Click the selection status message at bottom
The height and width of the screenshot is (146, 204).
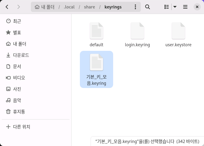point(147,141)
